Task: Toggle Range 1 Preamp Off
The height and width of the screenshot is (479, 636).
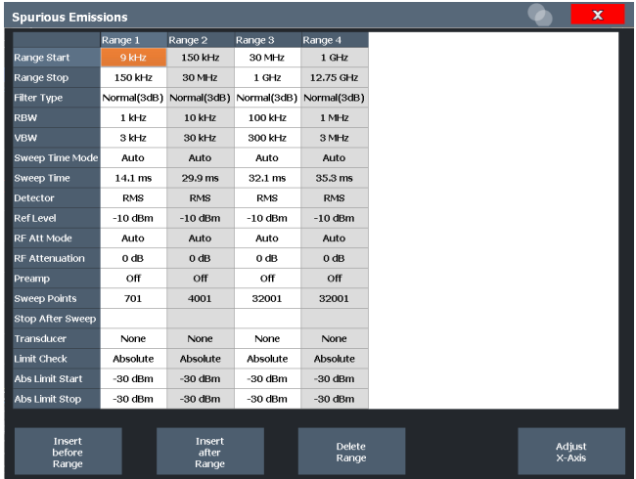Action: [x=133, y=279]
